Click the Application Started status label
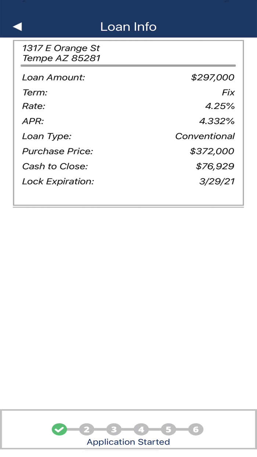 128,442
